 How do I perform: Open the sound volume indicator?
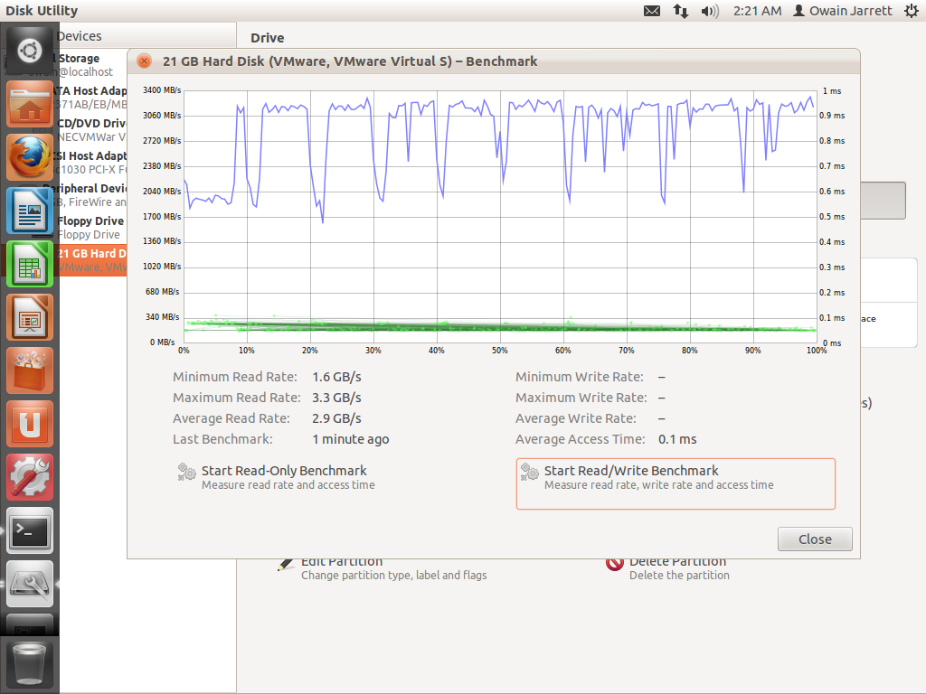tap(710, 11)
